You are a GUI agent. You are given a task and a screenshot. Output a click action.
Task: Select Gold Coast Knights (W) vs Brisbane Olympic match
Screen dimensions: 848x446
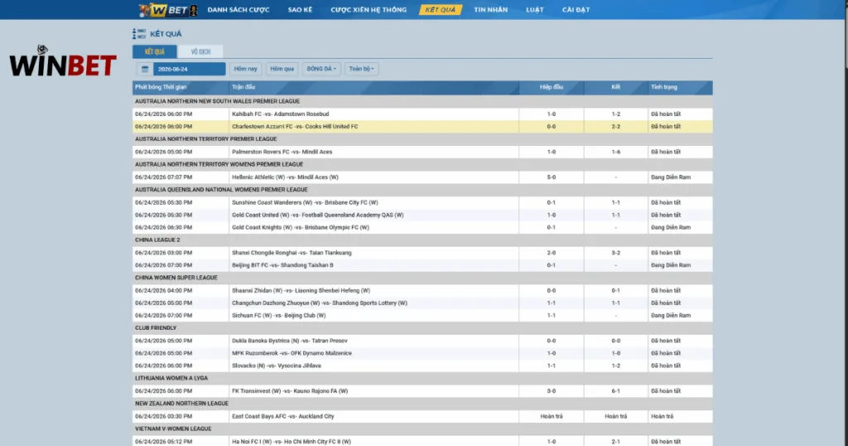(422, 227)
